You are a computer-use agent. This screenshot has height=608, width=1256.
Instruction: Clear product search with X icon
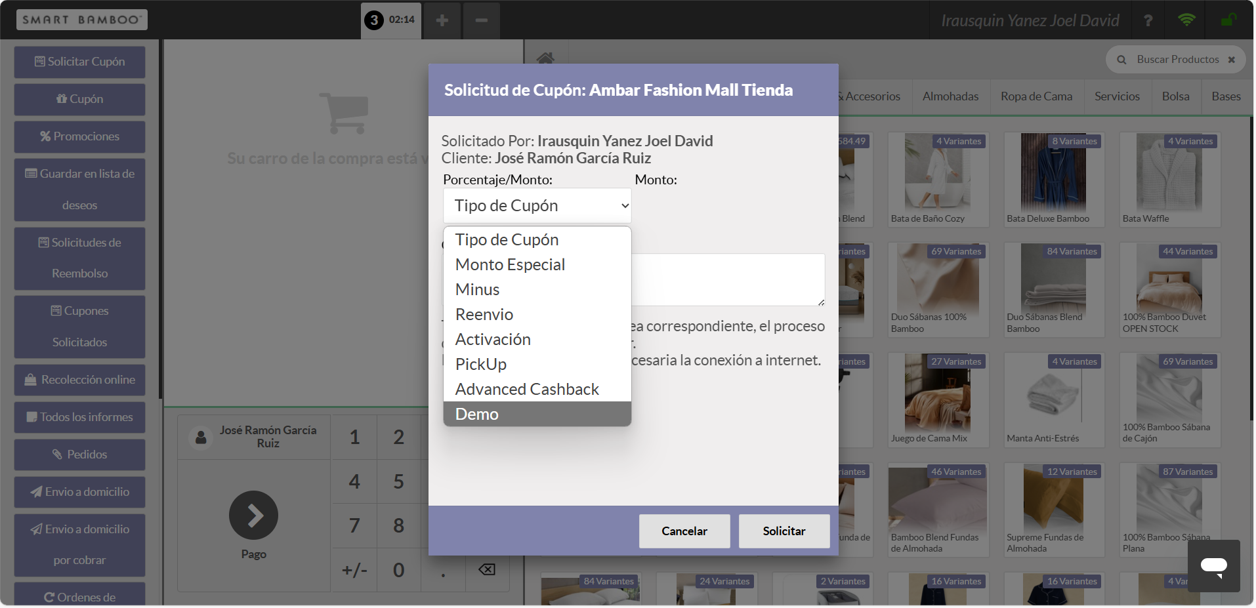coord(1232,60)
